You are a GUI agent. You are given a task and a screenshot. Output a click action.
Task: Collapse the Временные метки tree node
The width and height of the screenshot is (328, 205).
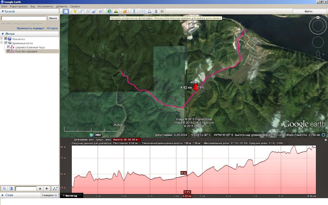(2, 43)
